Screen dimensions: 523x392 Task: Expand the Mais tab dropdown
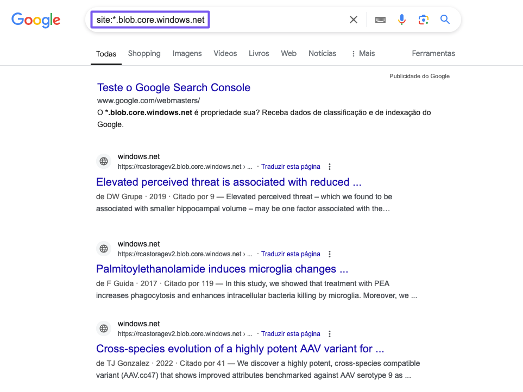click(x=362, y=53)
